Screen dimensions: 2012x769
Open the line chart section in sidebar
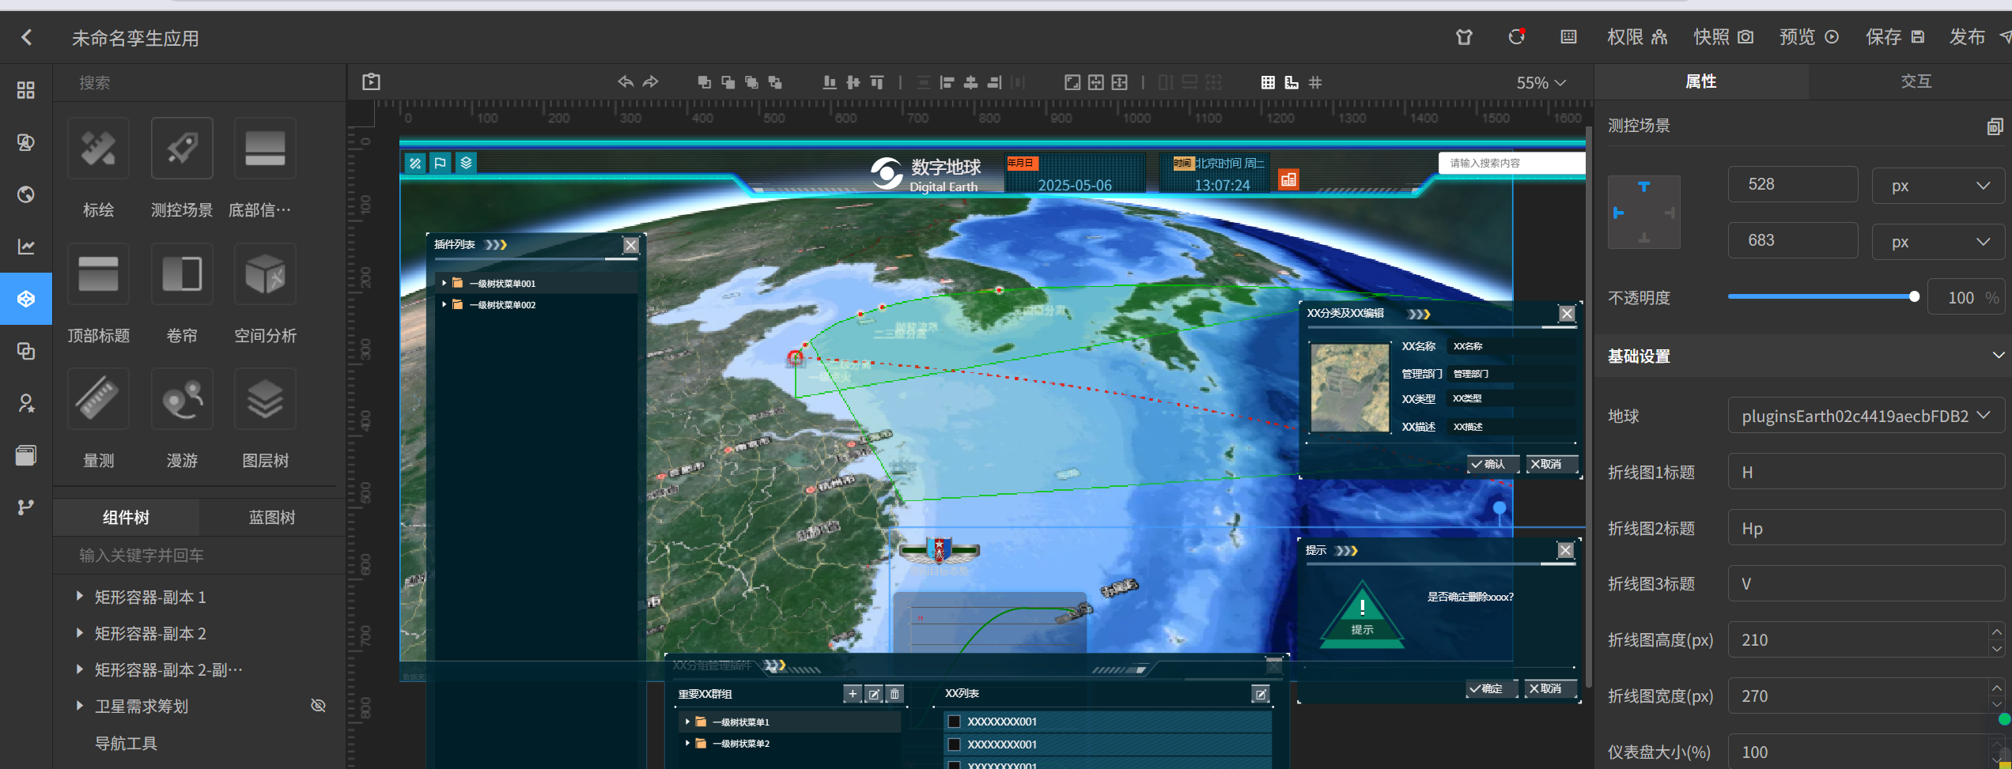click(26, 247)
